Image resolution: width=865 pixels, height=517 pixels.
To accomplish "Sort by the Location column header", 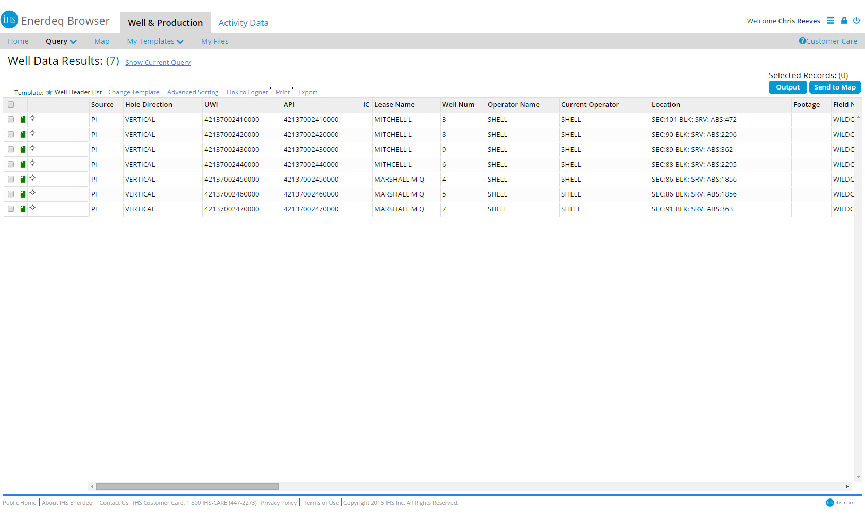I will tap(666, 104).
